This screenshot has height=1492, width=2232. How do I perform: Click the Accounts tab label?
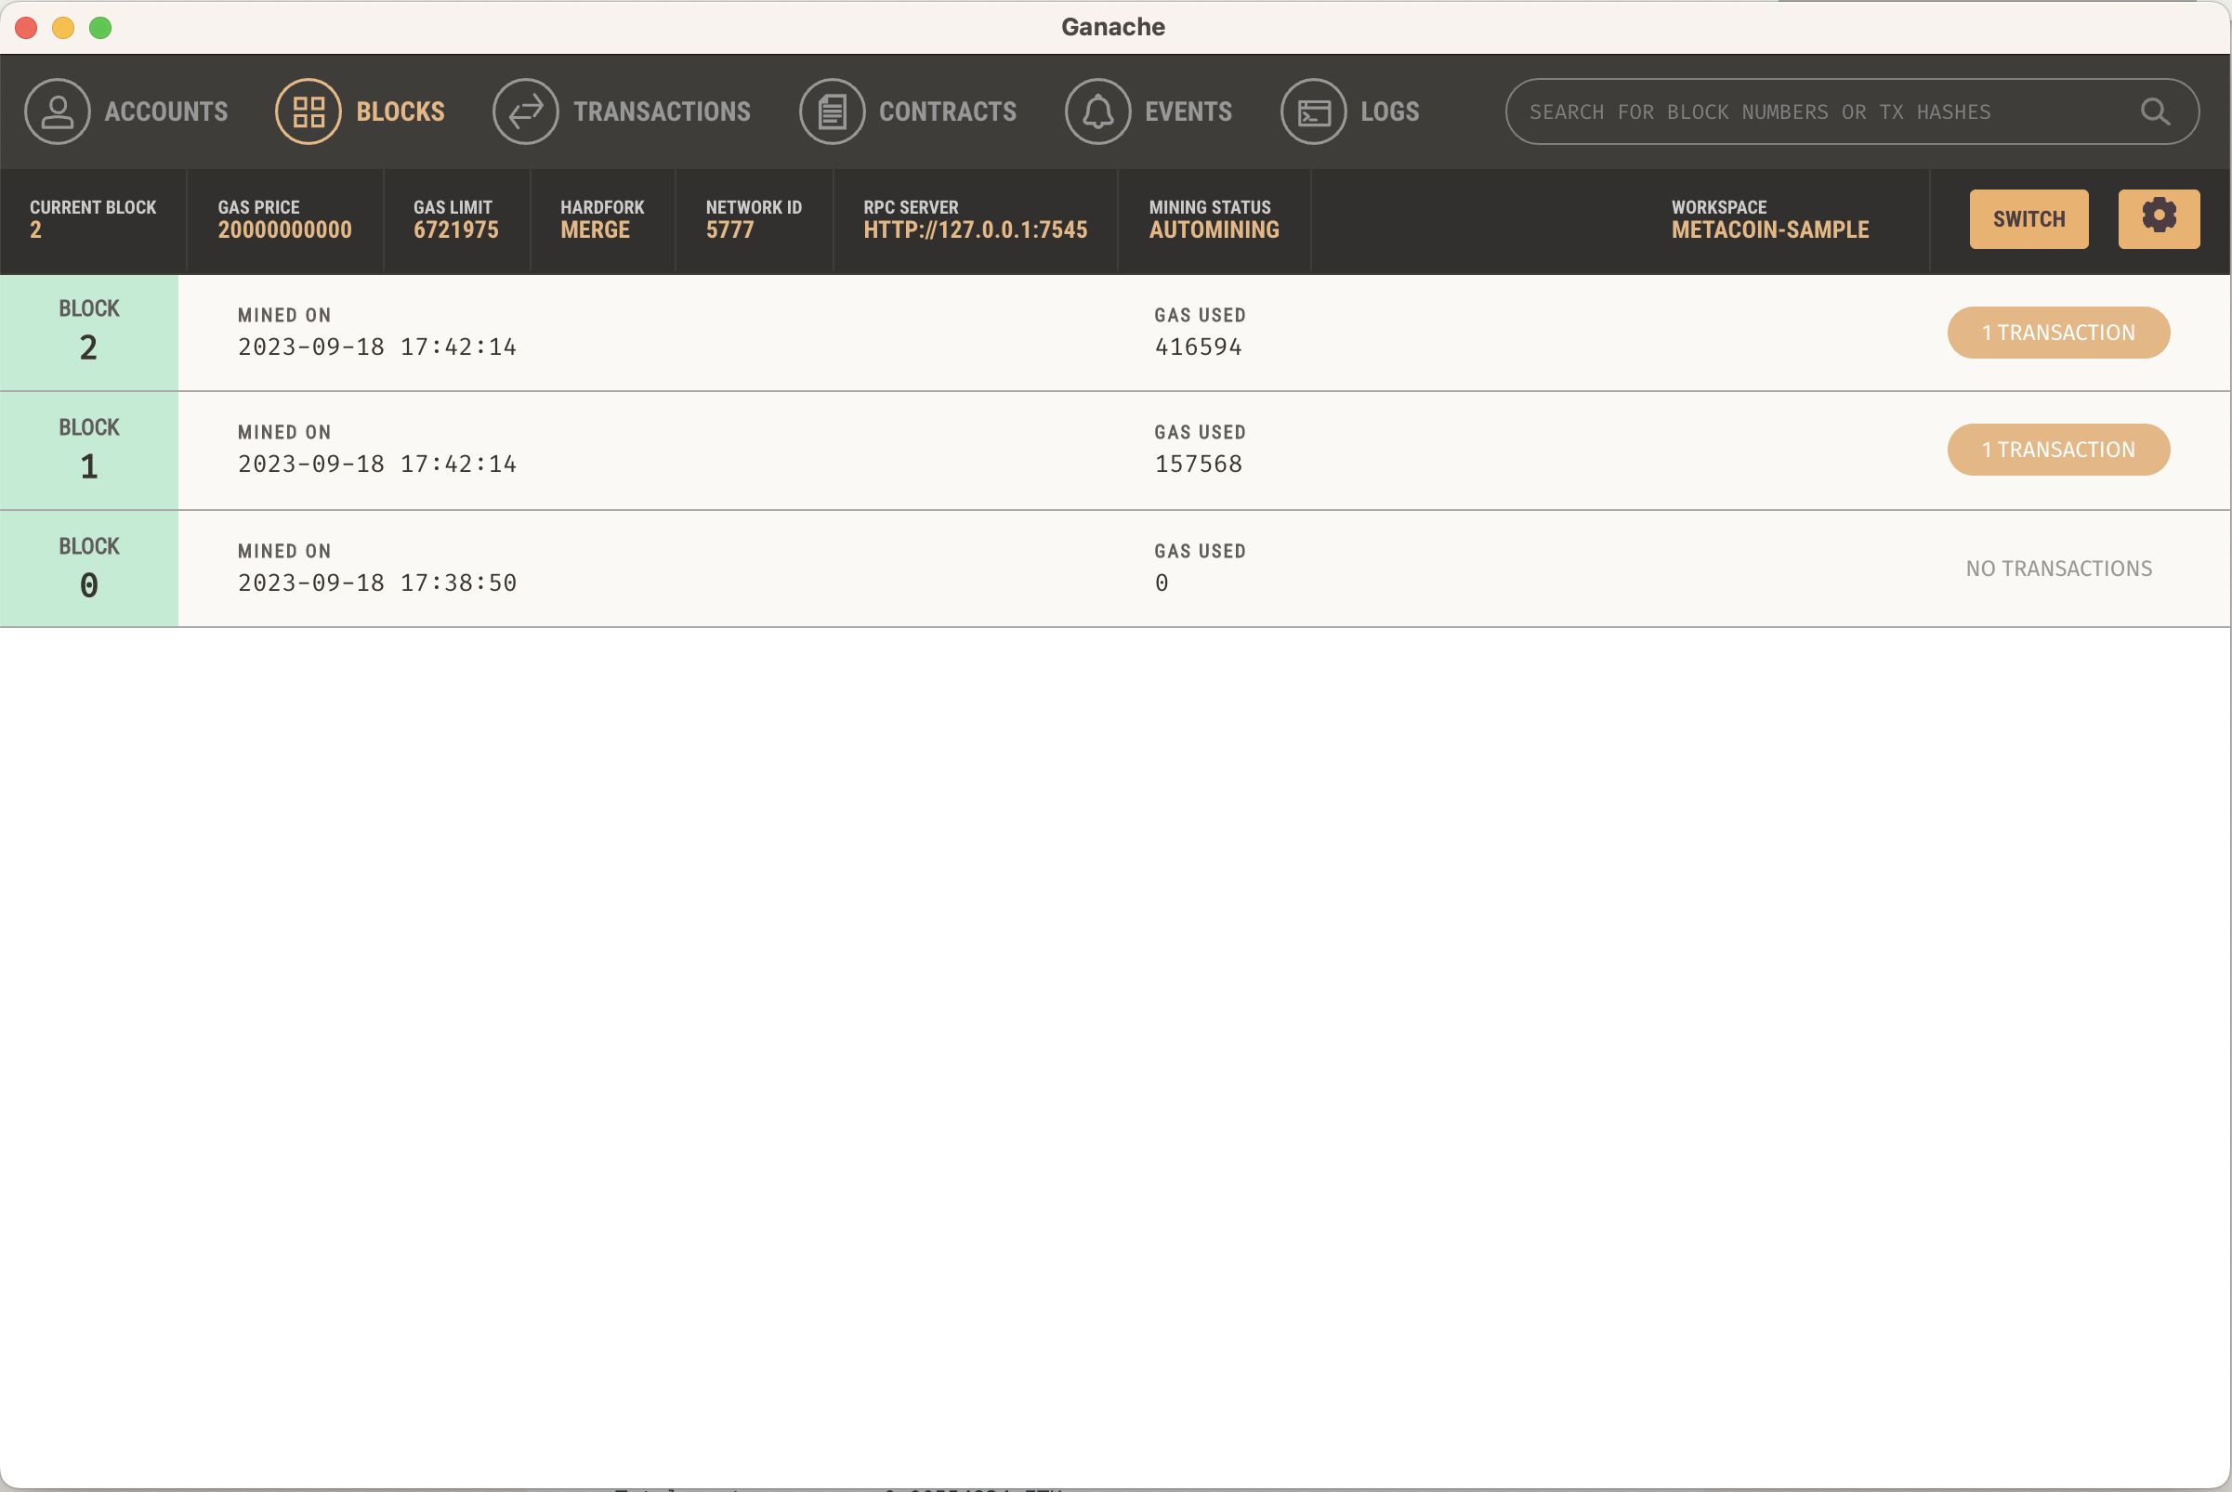click(x=166, y=111)
